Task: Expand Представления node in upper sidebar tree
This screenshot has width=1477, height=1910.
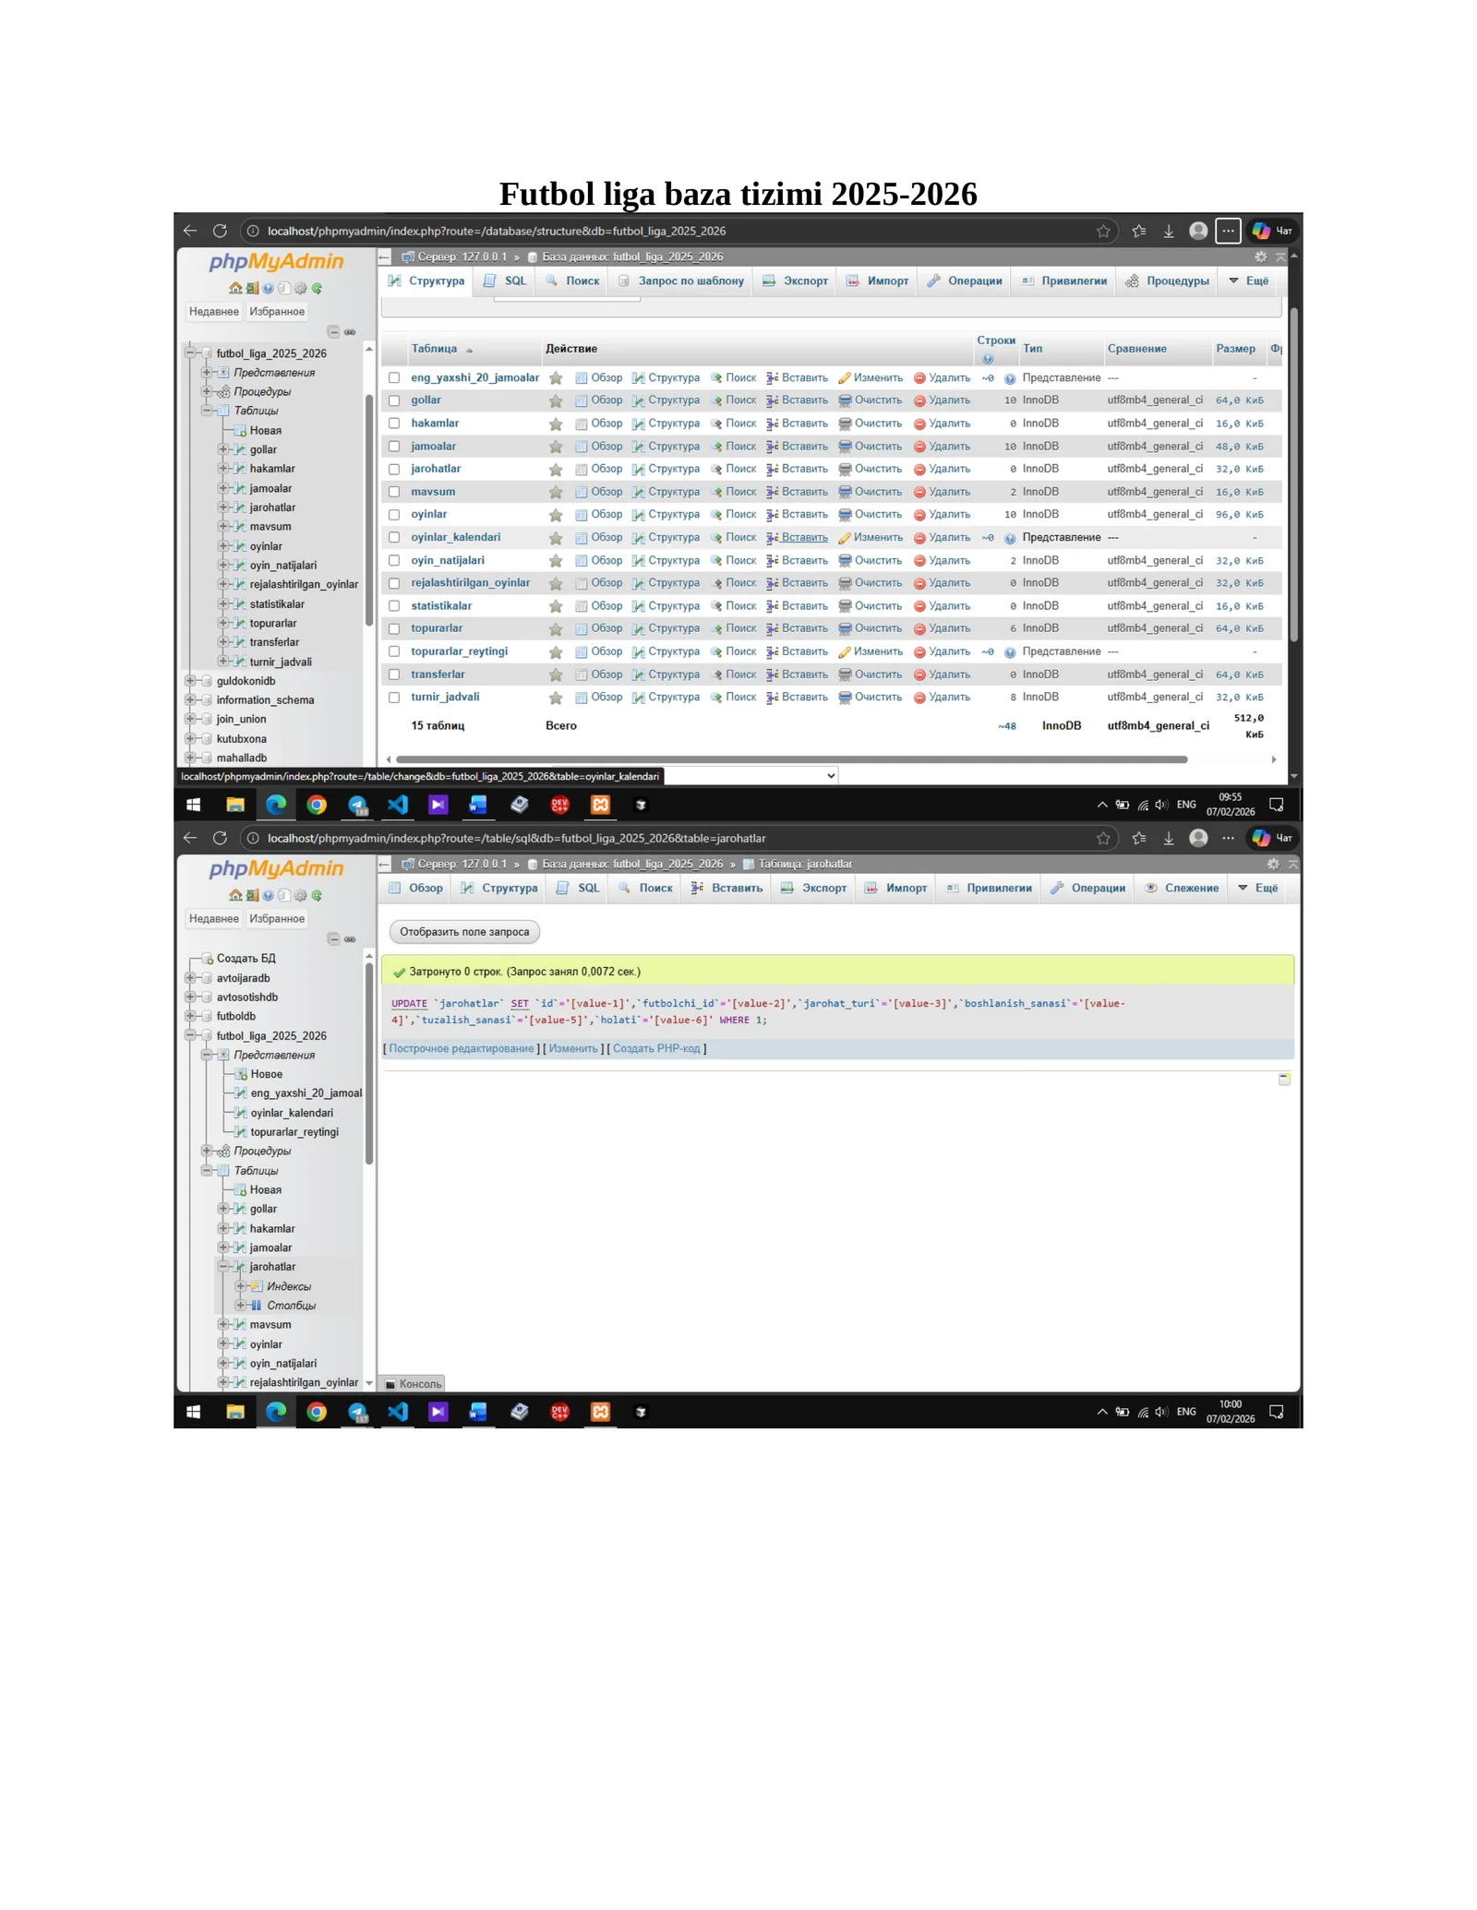Action: coord(207,373)
